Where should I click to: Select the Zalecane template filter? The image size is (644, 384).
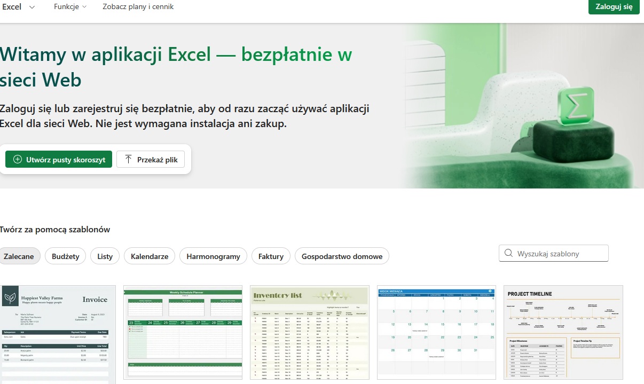[x=19, y=256]
